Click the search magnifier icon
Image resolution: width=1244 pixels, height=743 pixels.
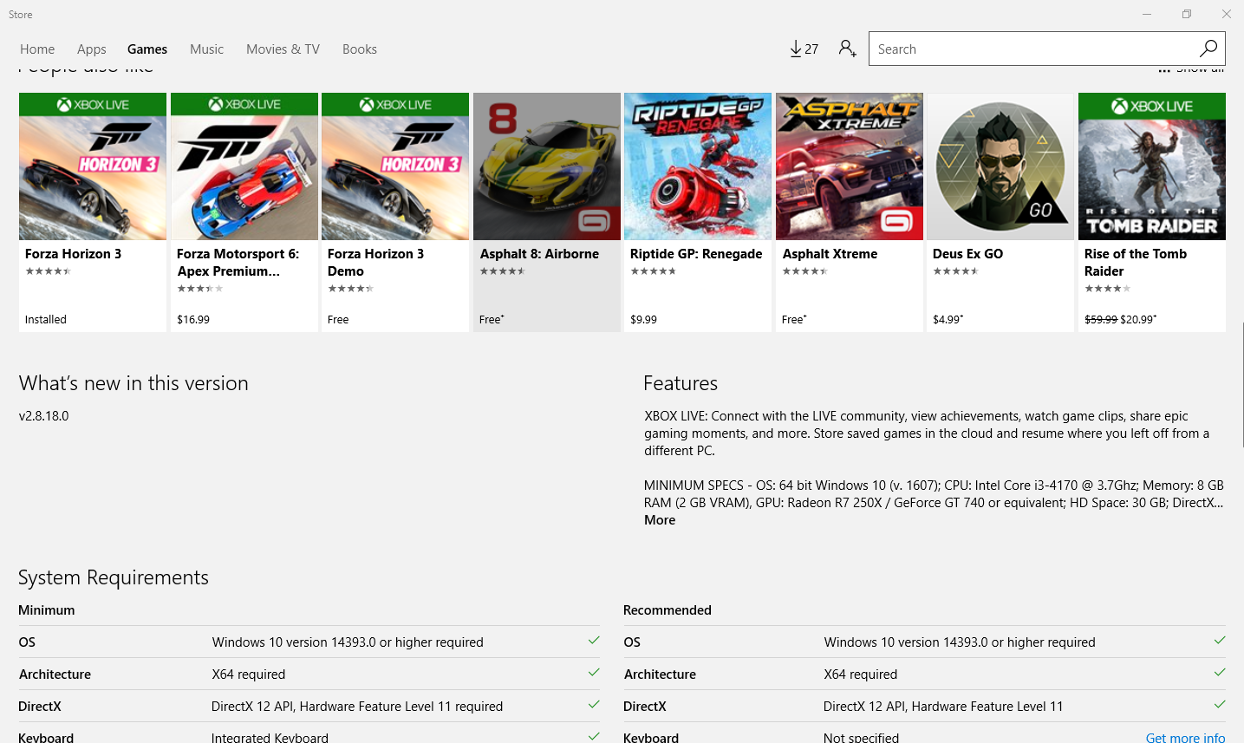(x=1208, y=49)
